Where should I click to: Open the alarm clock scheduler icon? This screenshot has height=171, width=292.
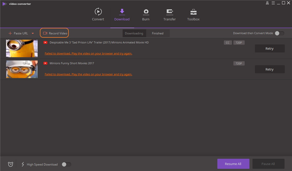pyautogui.click(x=10, y=164)
